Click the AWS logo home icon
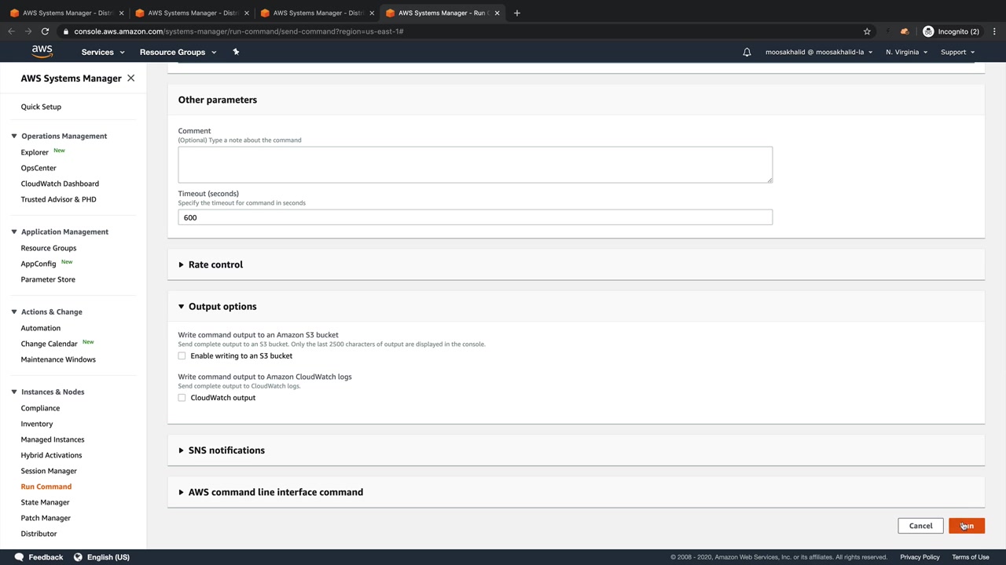 42,52
